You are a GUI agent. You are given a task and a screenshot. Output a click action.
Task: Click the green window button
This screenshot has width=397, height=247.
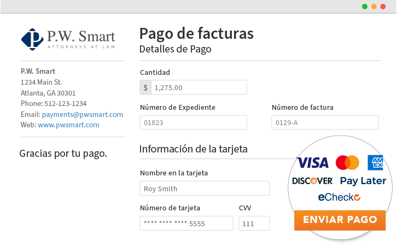point(365,7)
